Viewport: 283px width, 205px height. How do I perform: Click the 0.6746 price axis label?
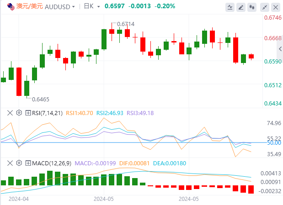(272, 18)
